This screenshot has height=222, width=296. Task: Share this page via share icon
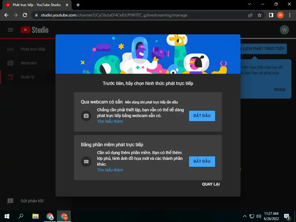(x=250, y=15)
